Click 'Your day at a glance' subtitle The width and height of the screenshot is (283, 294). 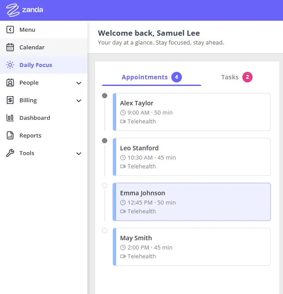point(161,43)
